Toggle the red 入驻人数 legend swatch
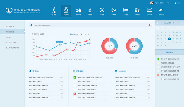This screenshot has height=107, width=184. pos(82,34)
